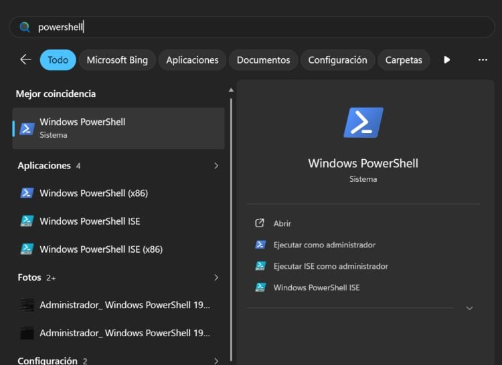Click the search box containing powershell
Viewport: 502px width, 365px height.
click(x=252, y=27)
